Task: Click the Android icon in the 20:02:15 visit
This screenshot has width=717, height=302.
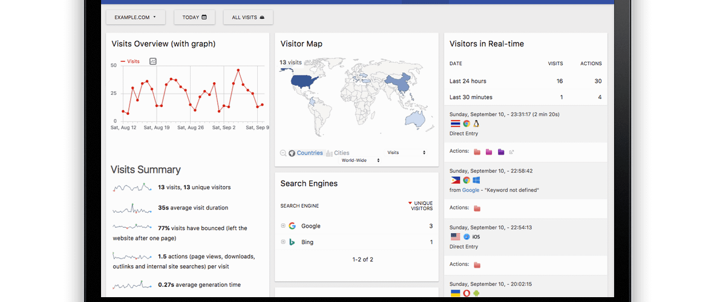Action: pos(476,294)
